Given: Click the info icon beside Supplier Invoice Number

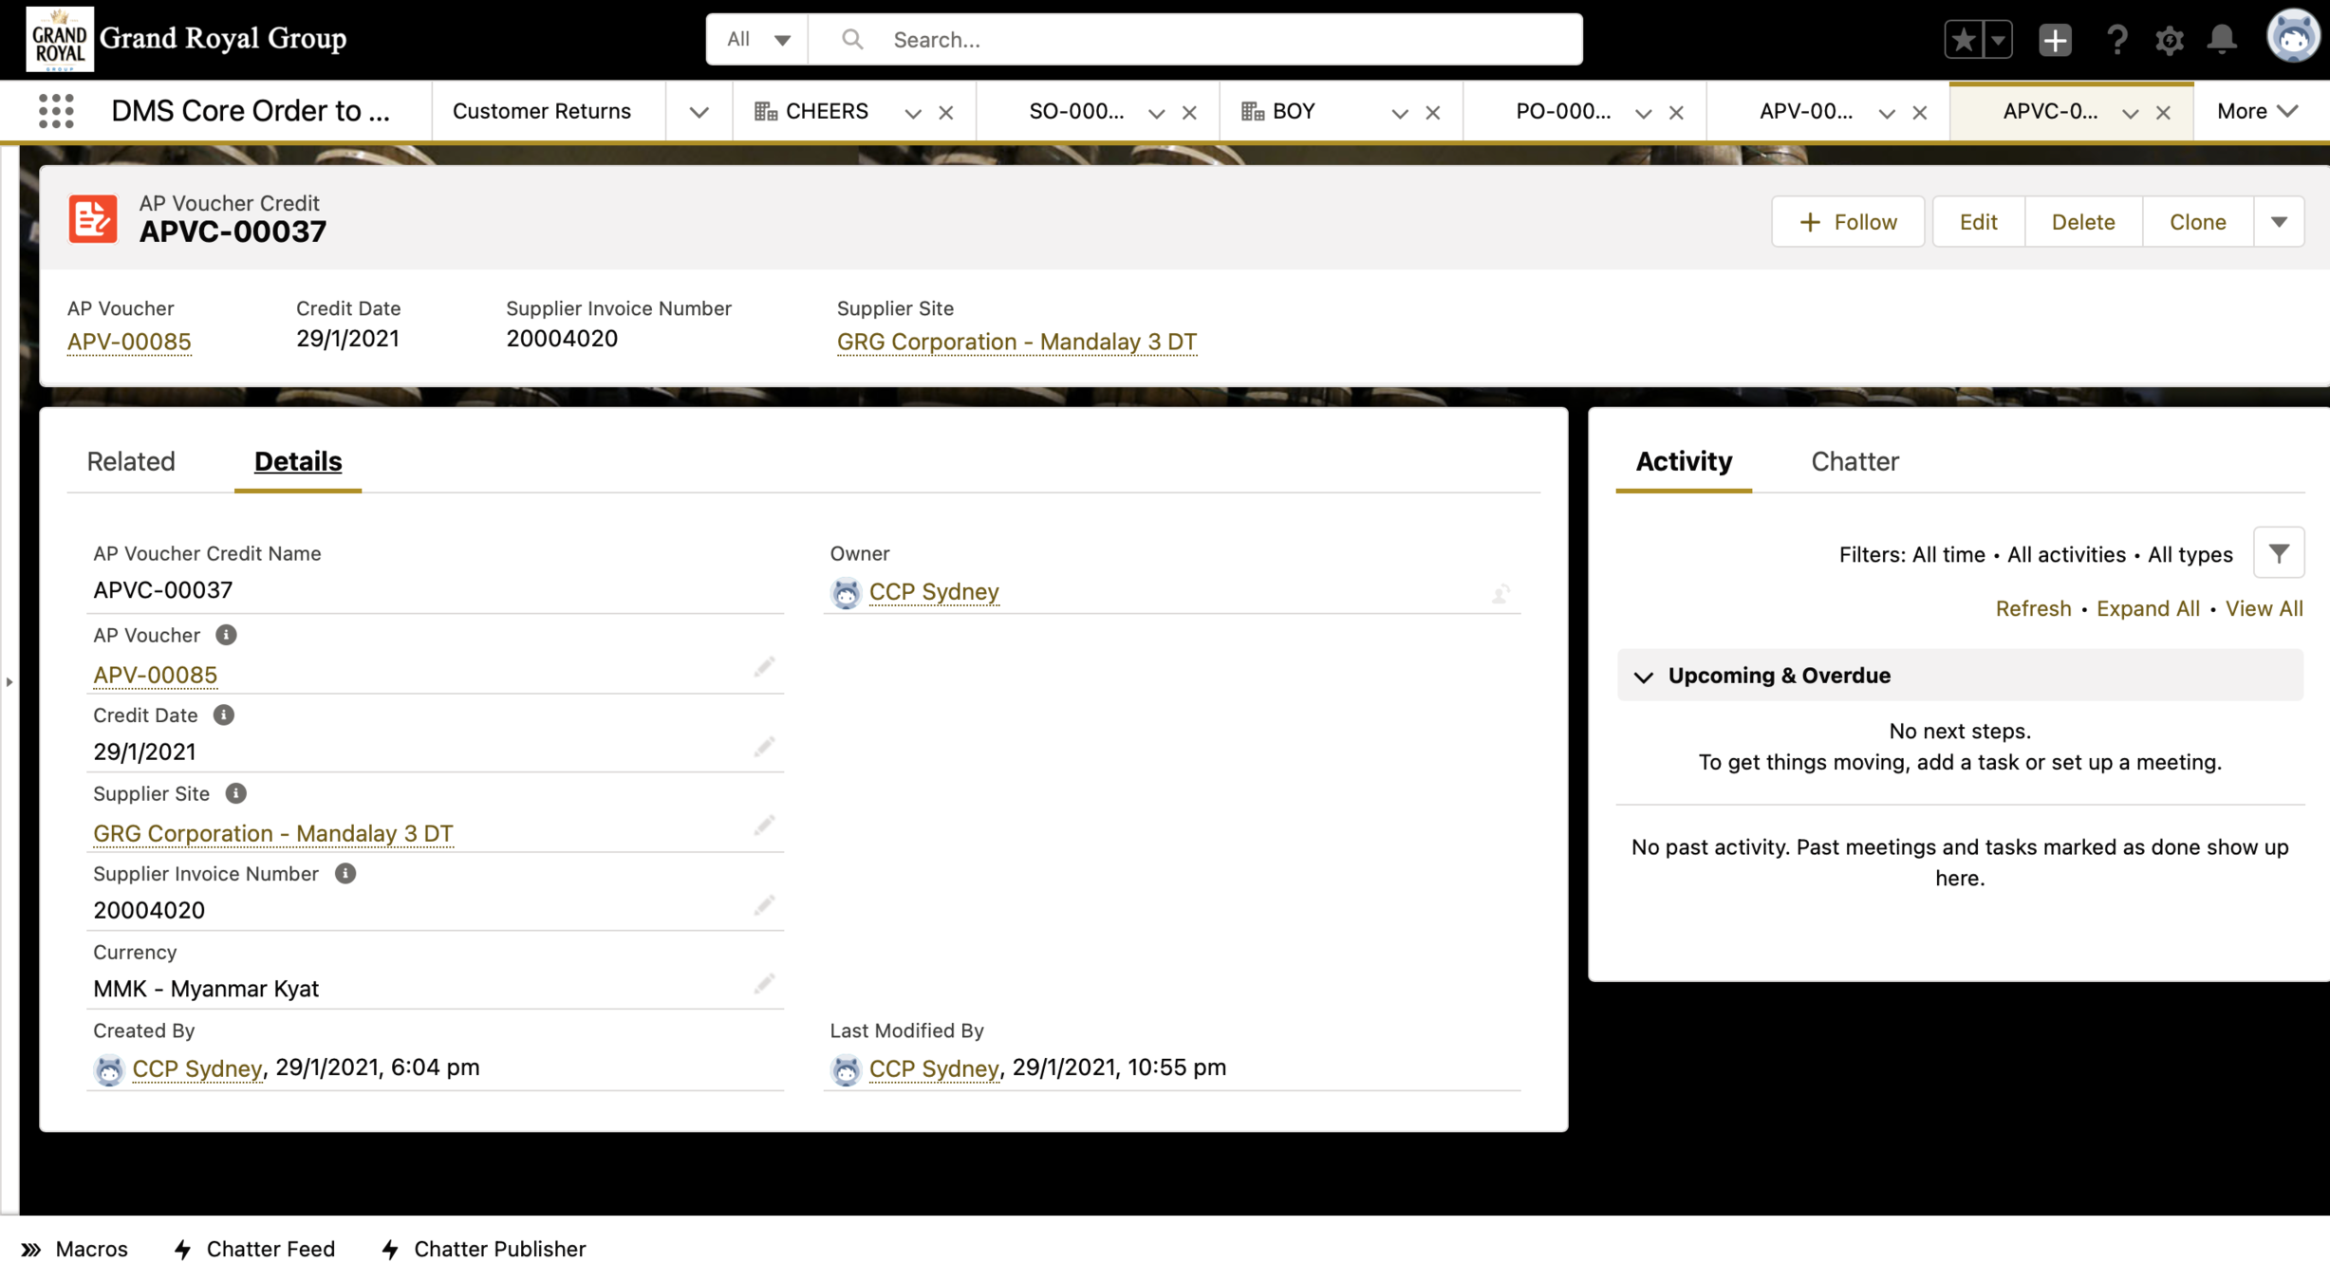Looking at the screenshot, I should click(345, 874).
